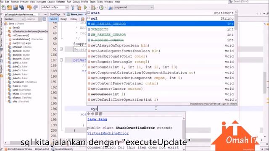Open the Profile Project dropdown arrow

pyautogui.click(x=105, y=8)
